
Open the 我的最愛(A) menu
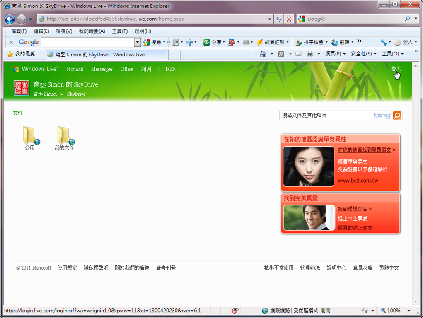92,31
